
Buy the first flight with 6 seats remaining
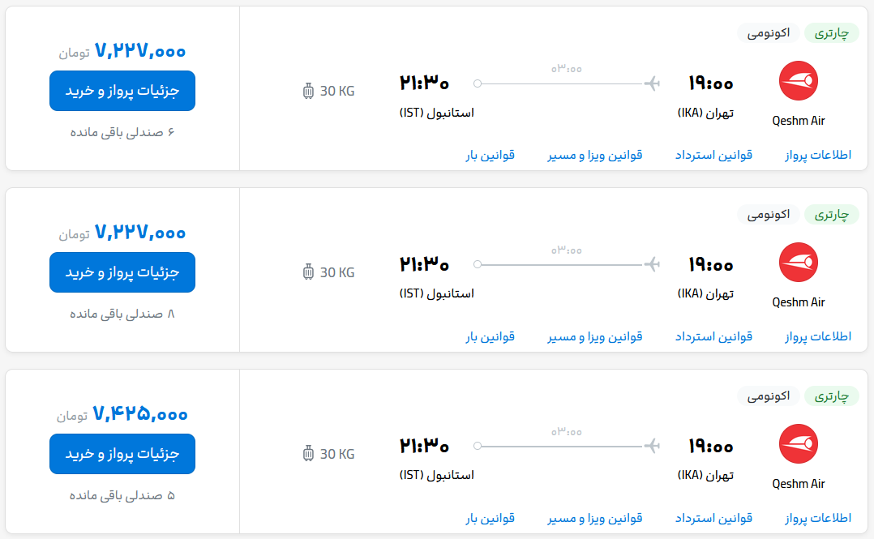pyautogui.click(x=122, y=91)
